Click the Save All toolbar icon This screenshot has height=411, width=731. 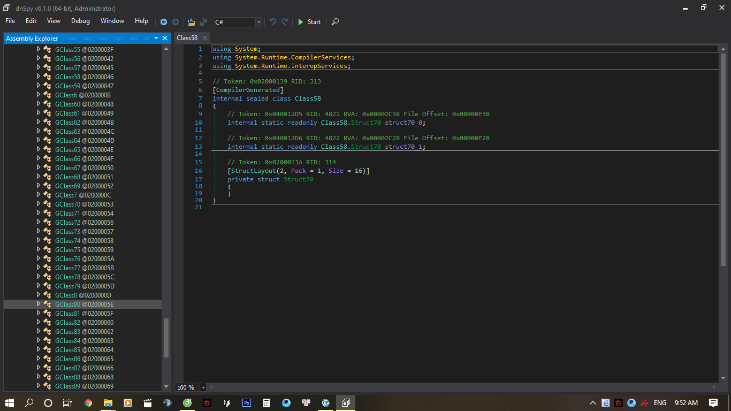click(203, 22)
